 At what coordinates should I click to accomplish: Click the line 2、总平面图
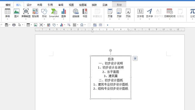point(111,72)
